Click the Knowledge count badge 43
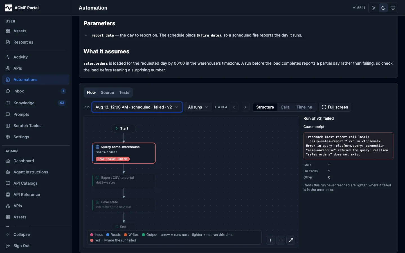This screenshot has width=405, height=253. point(62,103)
